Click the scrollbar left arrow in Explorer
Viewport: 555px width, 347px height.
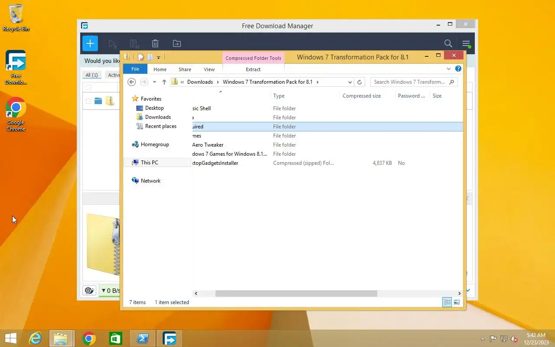[x=196, y=294]
